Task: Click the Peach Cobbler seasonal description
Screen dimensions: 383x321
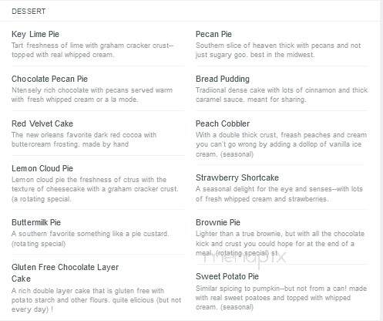Action: (x=281, y=144)
